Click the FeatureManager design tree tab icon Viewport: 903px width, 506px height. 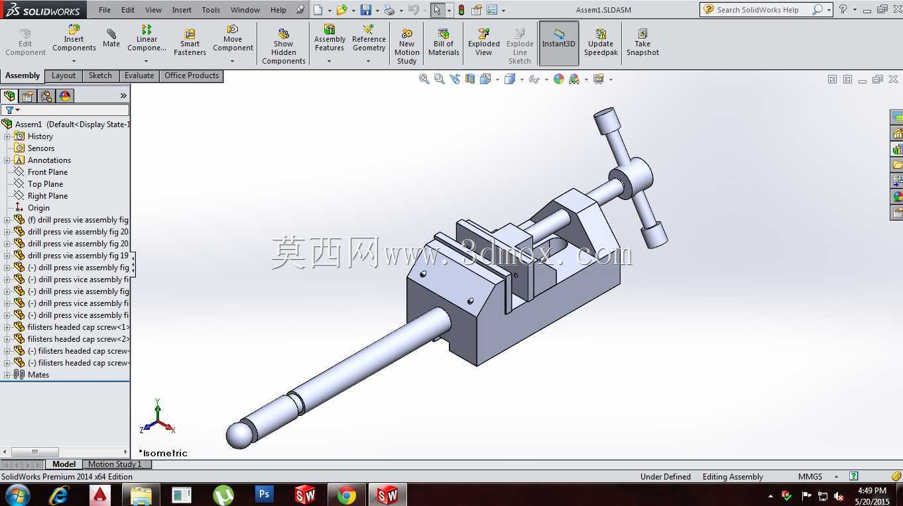coord(9,96)
